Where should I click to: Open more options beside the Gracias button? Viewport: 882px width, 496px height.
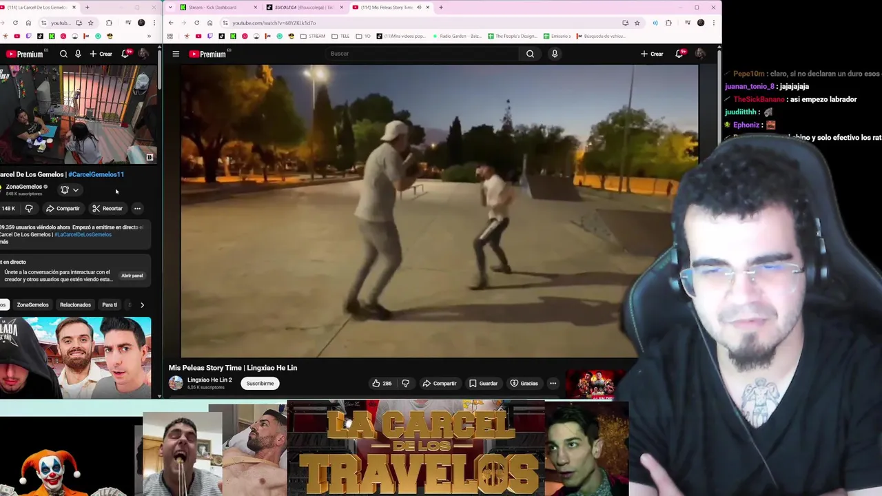click(x=553, y=383)
